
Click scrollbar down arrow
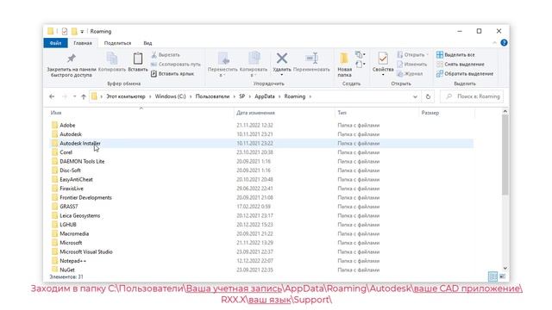pos(505,268)
